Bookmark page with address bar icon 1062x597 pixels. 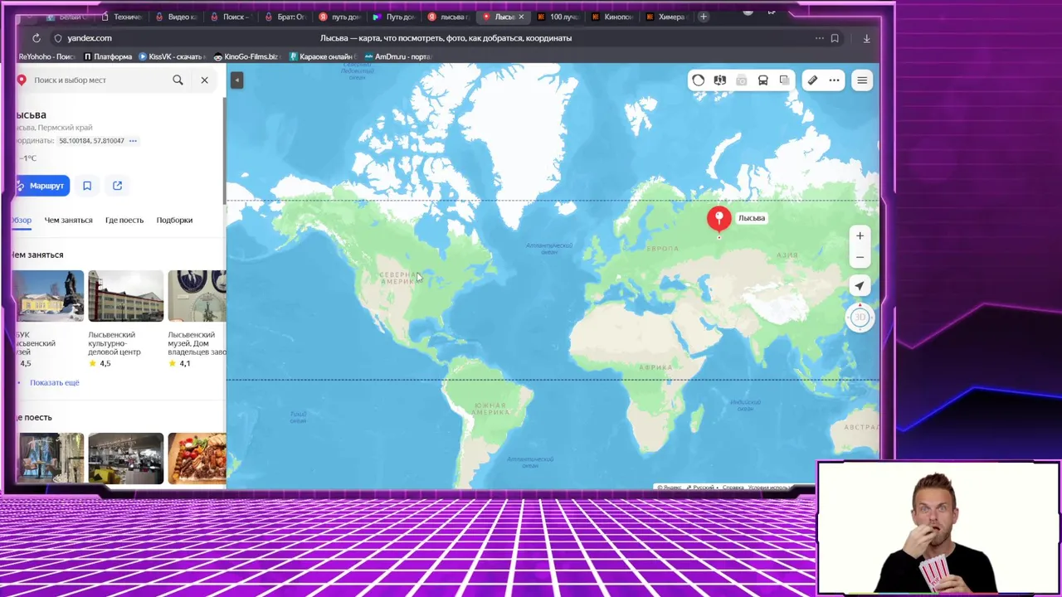(x=835, y=38)
